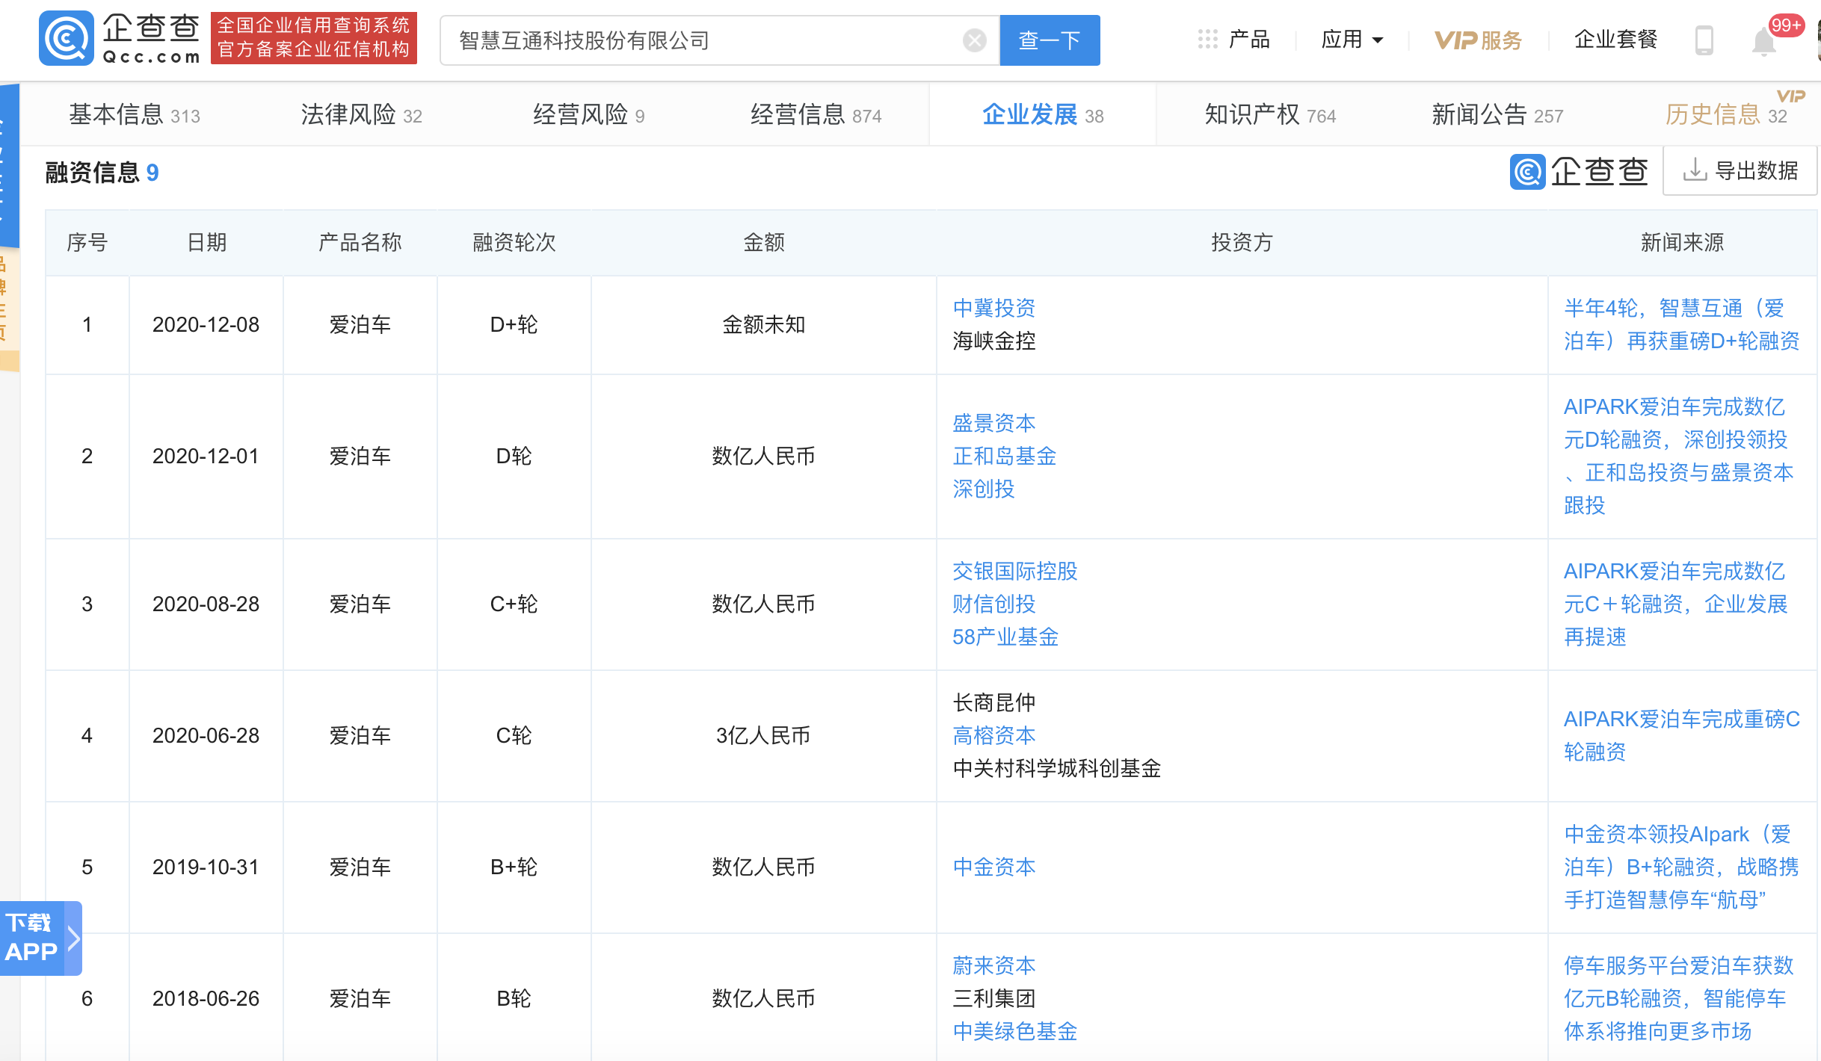Open investor 正和岛基金 link

[x=1004, y=456]
